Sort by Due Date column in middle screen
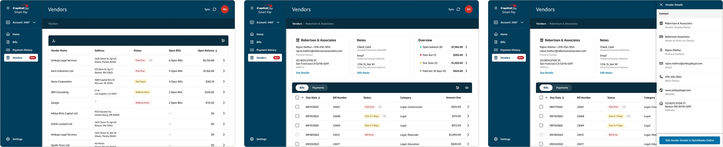Image resolution: width=723 pixels, height=147 pixels. tap(313, 98)
